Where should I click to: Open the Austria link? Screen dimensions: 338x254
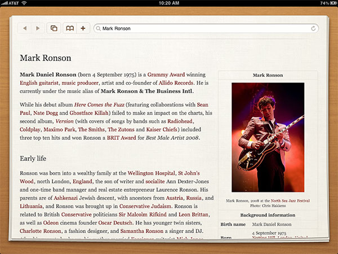pos(175,198)
